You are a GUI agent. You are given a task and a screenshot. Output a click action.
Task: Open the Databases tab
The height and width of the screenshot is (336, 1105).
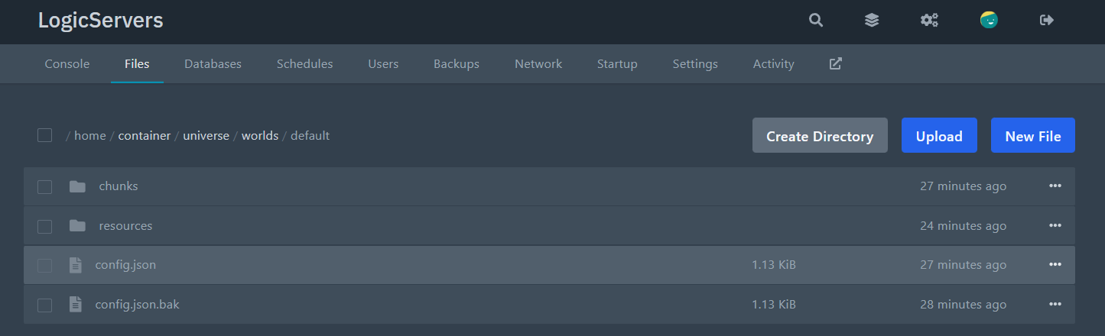[213, 64]
